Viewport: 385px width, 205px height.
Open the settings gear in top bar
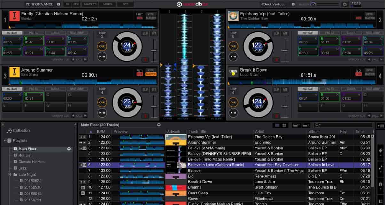click(x=345, y=4)
